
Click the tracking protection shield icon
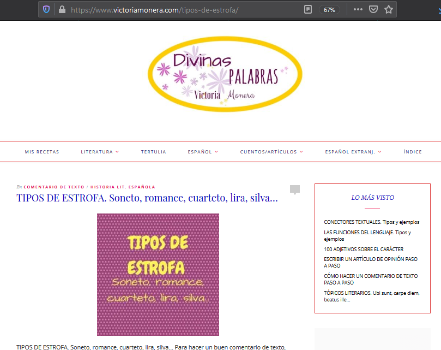pos(46,9)
